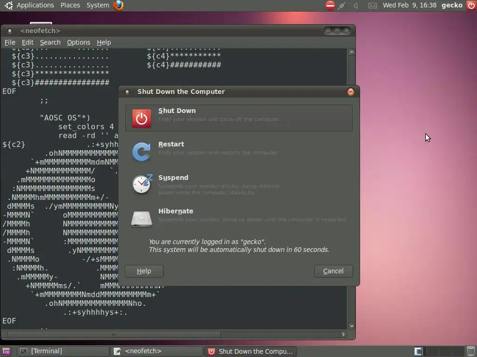
Task: Click the Suspend clock icon
Action: 142,184
